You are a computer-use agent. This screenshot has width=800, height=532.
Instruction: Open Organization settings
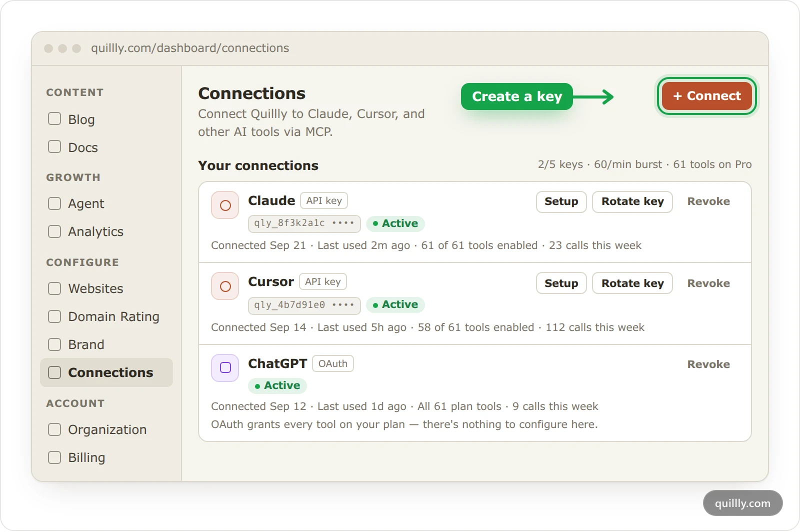(x=106, y=429)
